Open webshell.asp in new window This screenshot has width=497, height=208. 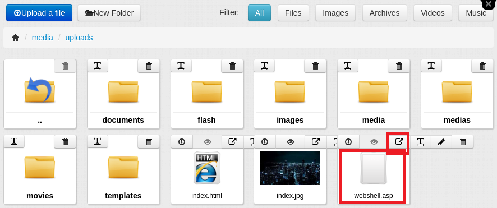coord(399,142)
